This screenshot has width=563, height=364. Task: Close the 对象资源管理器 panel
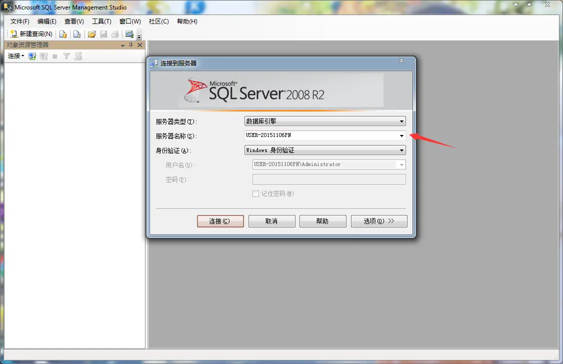139,45
